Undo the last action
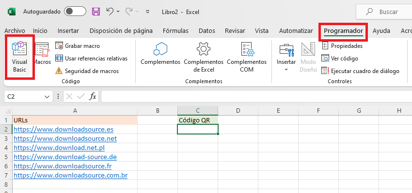 coord(110,11)
